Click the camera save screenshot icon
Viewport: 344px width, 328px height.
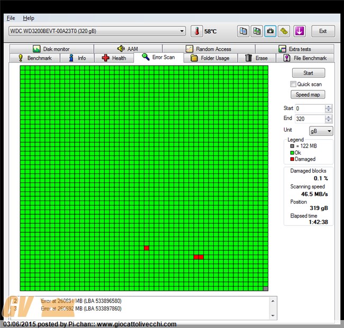270,31
